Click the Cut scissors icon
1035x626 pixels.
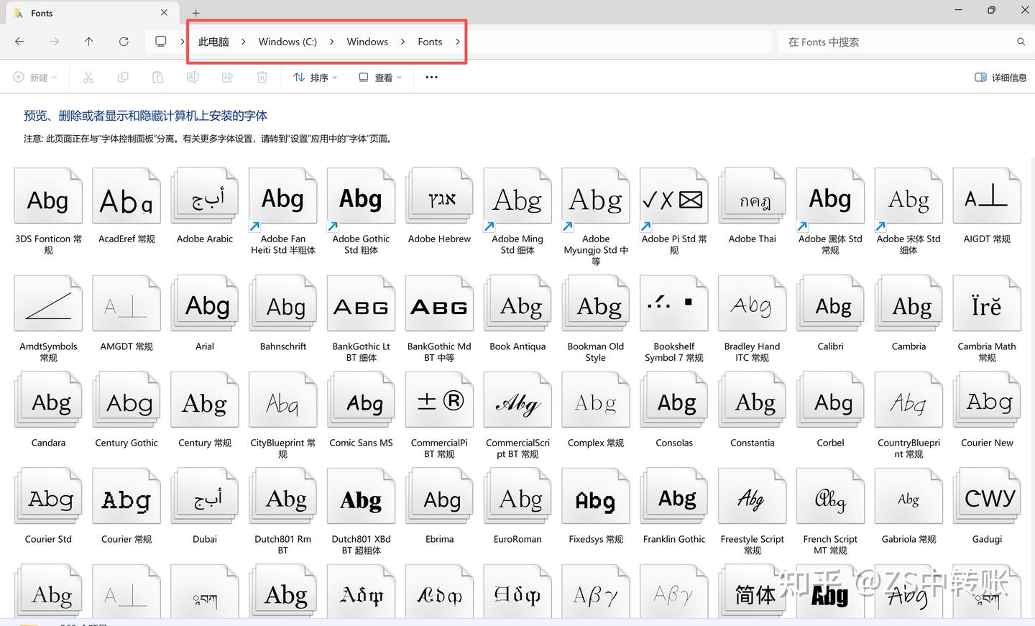88,78
